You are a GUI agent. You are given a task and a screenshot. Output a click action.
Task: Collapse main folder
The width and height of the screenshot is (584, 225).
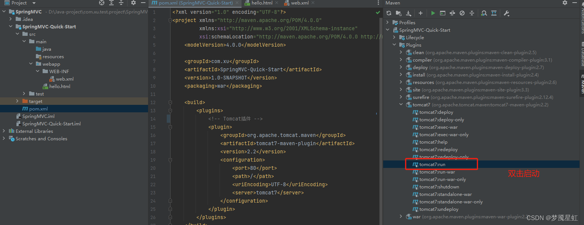point(24,41)
